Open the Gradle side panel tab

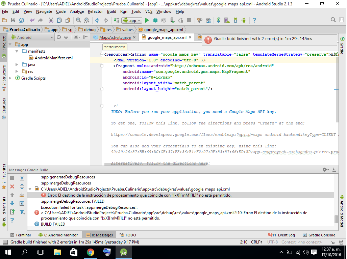342,45
